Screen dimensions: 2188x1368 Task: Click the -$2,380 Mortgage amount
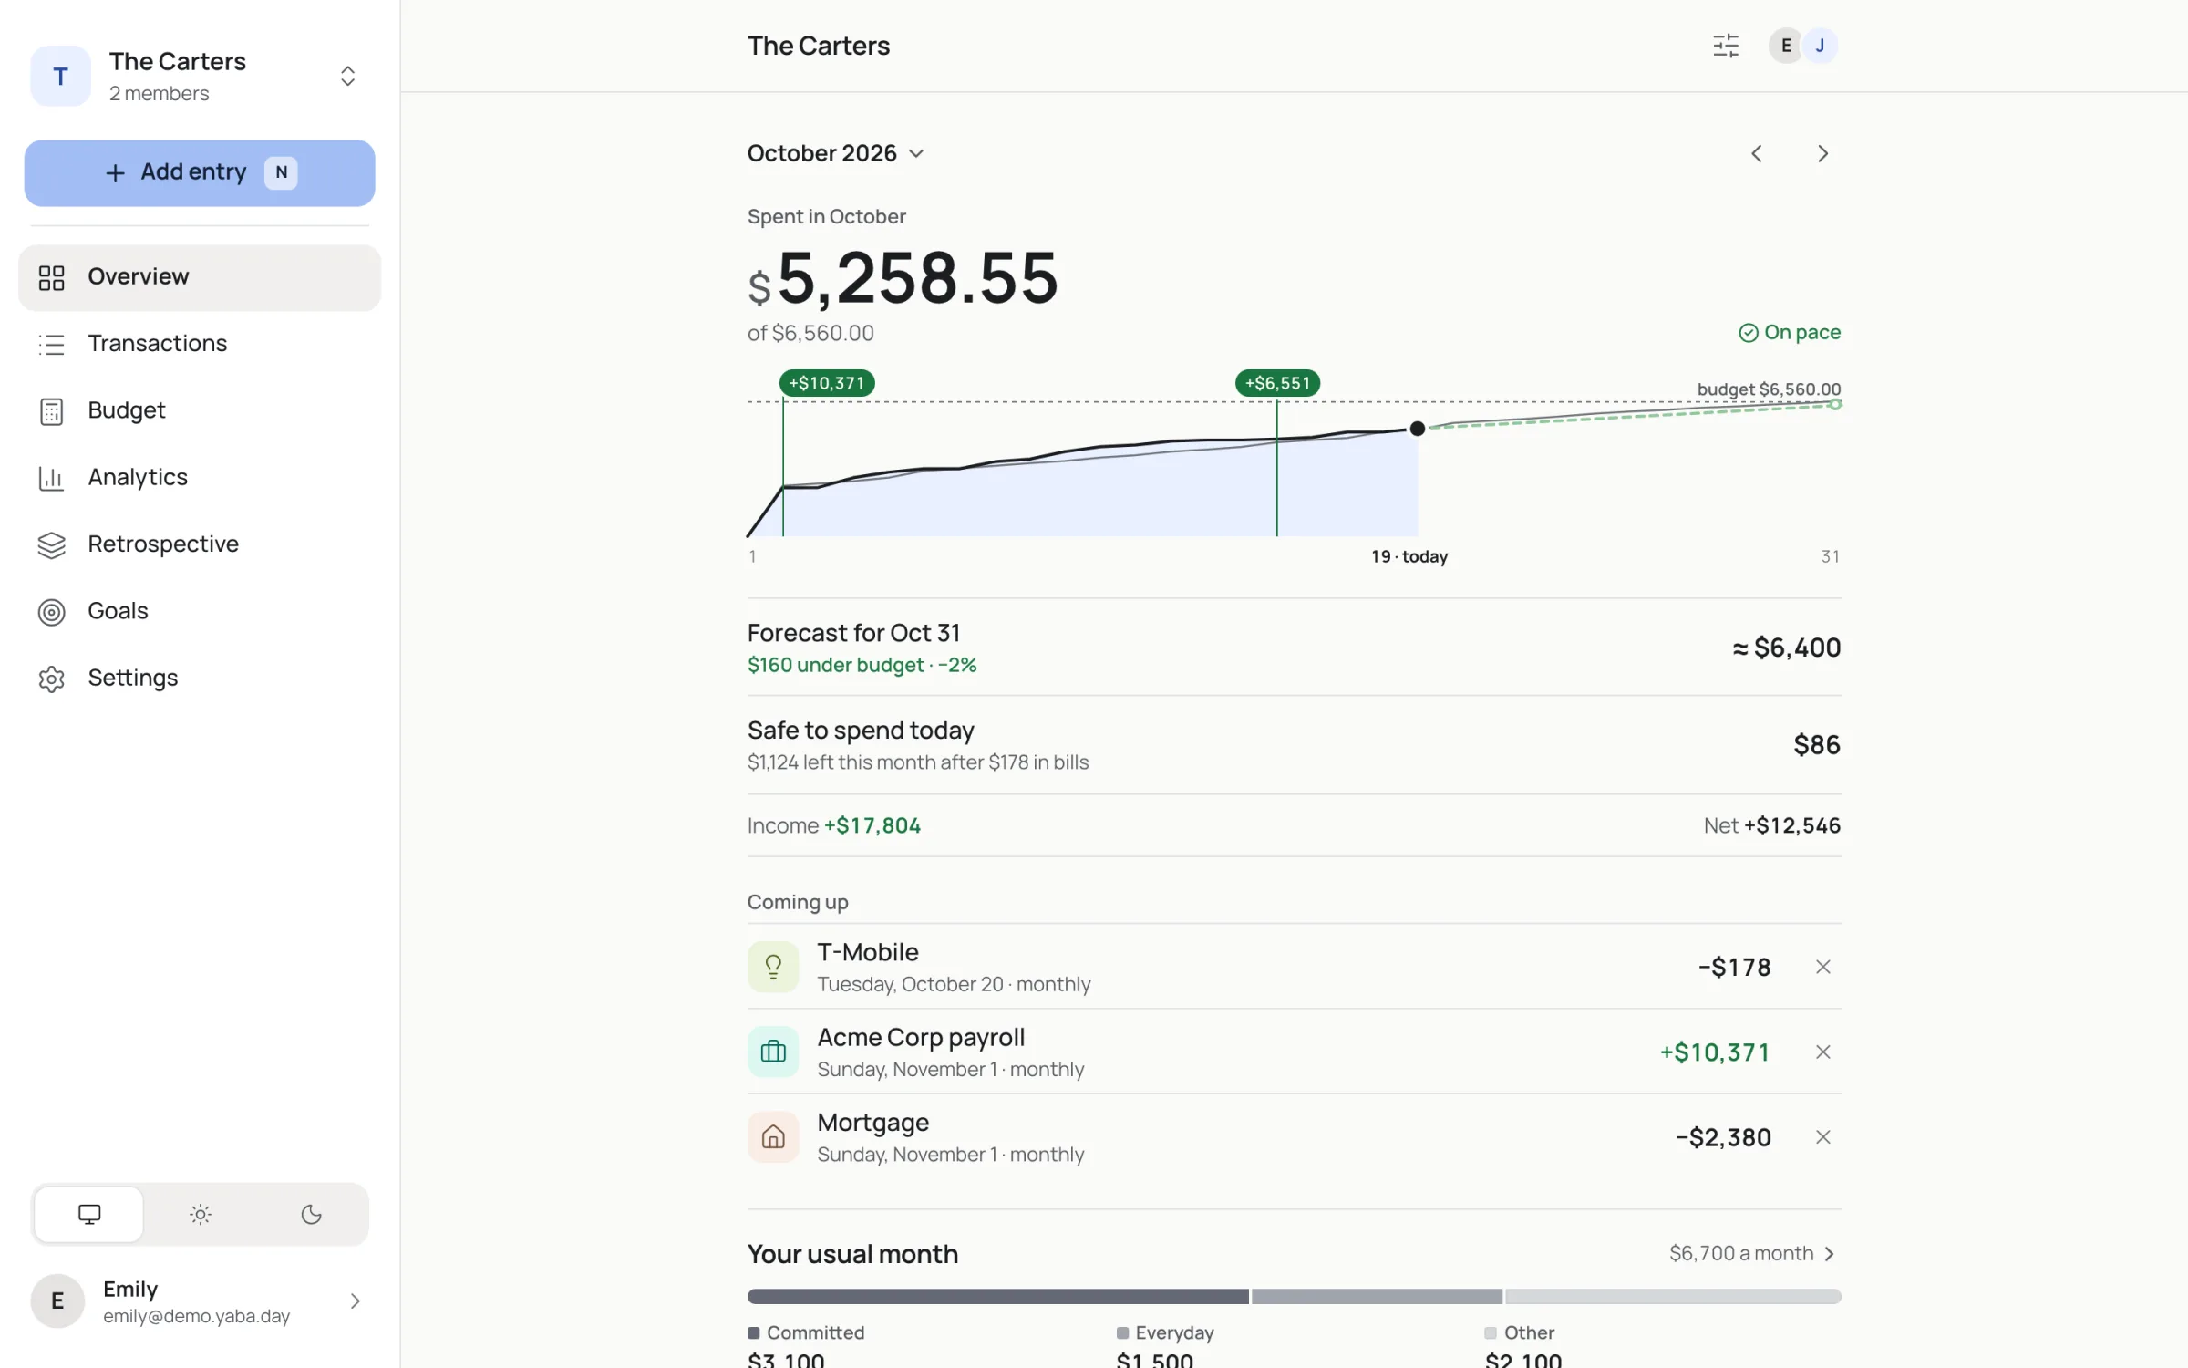pyautogui.click(x=1723, y=1137)
